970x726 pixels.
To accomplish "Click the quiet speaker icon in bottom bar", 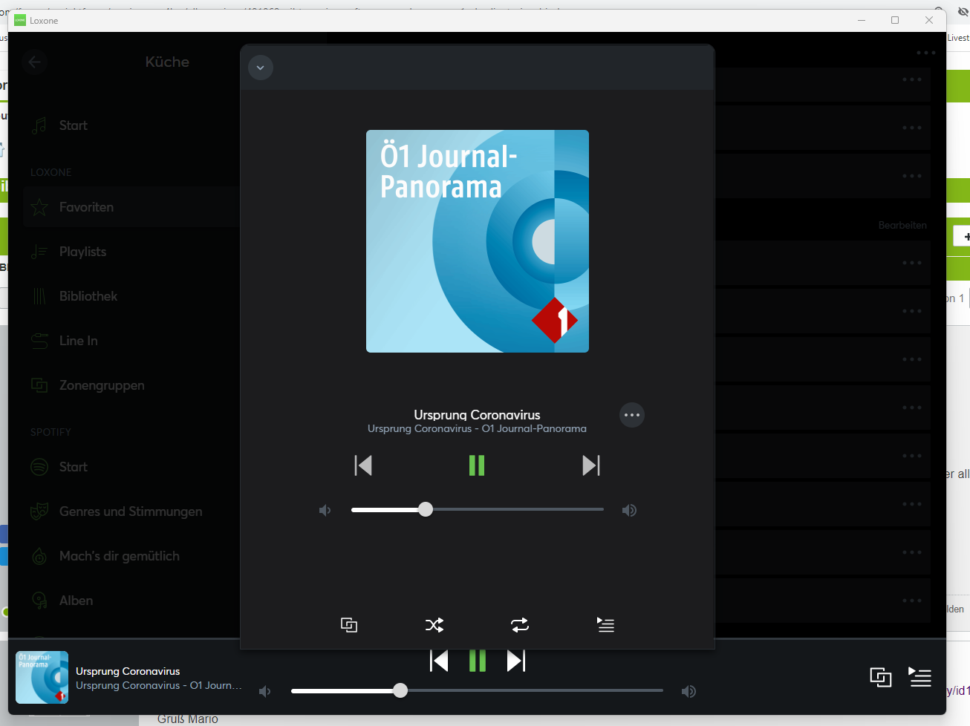I will [x=265, y=691].
